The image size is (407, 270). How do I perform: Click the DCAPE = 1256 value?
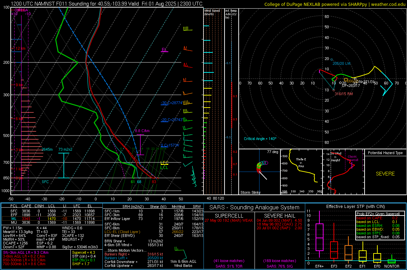tap(15, 243)
